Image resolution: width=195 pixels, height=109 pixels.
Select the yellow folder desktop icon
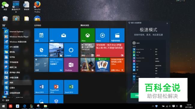pyautogui.click(x=26, y=19)
